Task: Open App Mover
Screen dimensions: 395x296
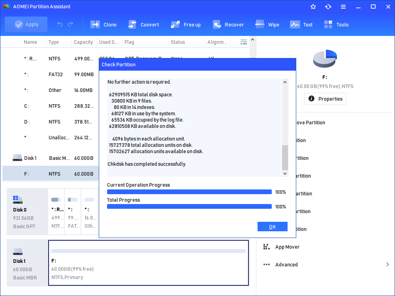Action: coord(287,247)
